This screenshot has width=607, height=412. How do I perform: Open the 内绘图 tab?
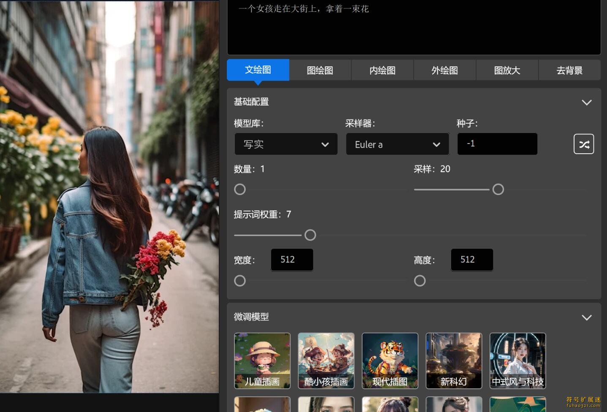(x=382, y=70)
